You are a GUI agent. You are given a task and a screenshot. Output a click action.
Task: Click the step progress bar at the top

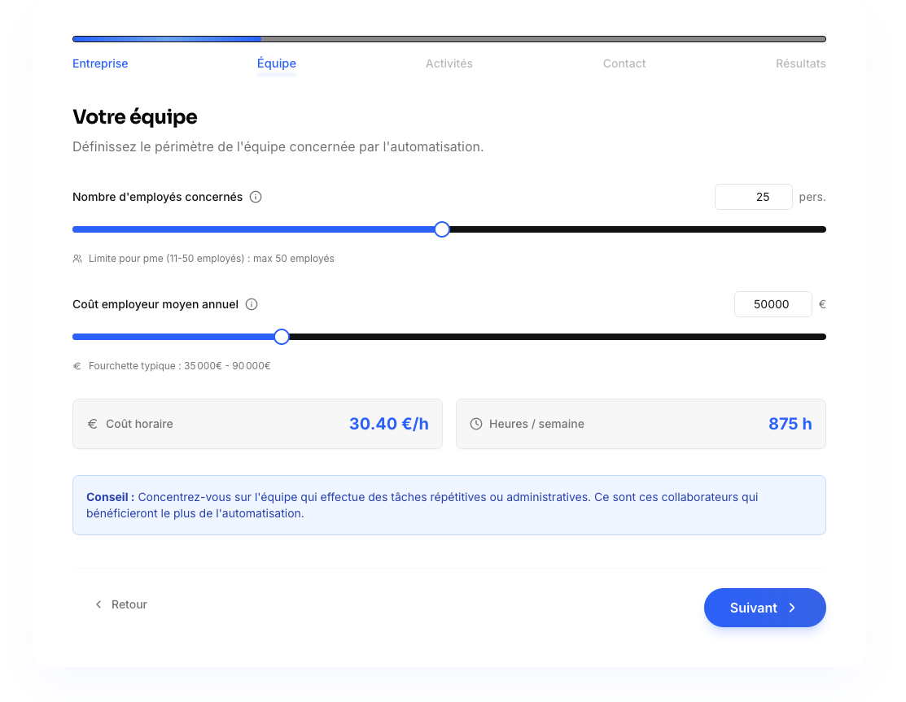(x=449, y=39)
